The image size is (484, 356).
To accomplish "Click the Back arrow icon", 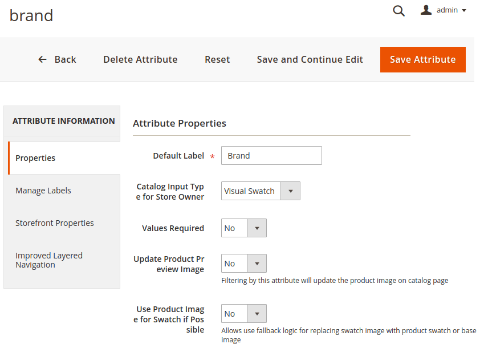I will 42,59.
